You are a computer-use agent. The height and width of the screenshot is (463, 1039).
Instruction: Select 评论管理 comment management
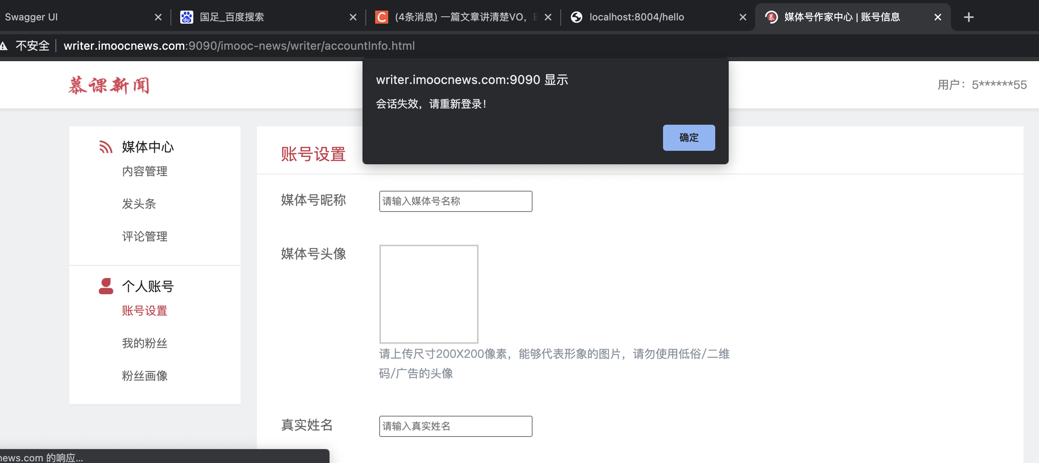[144, 236]
